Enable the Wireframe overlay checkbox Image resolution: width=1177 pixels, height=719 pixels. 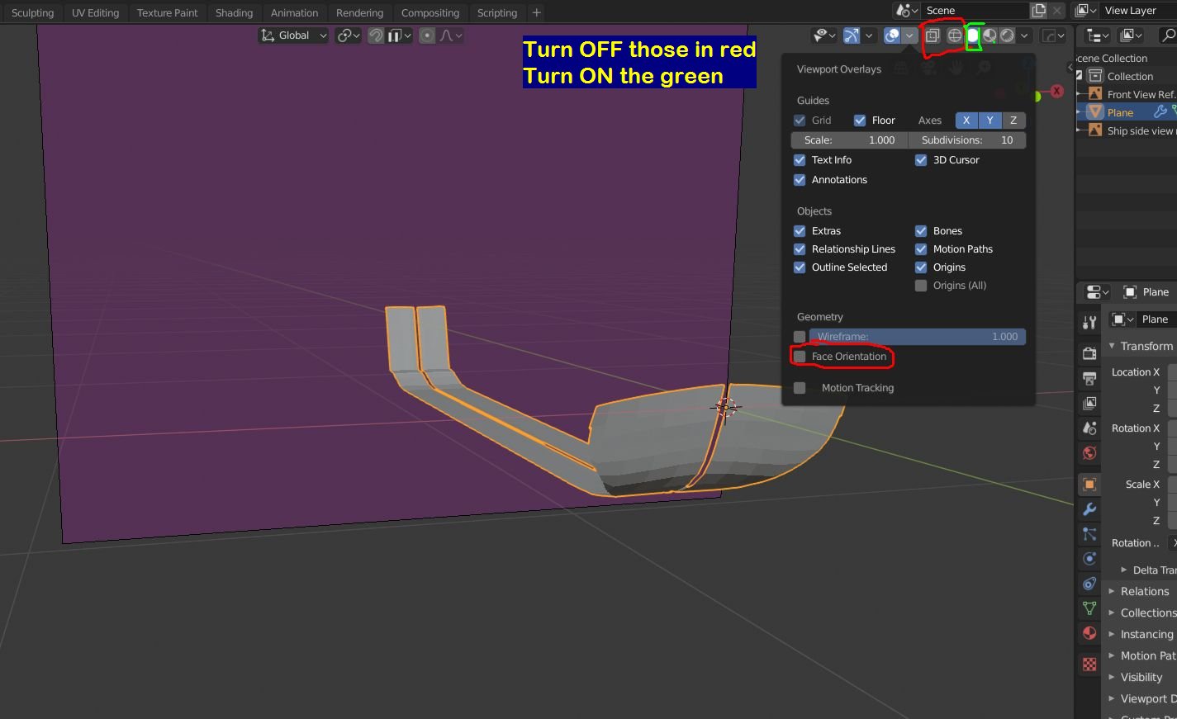coord(800,337)
